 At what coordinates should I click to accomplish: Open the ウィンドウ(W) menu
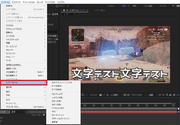(x=50, y=2)
